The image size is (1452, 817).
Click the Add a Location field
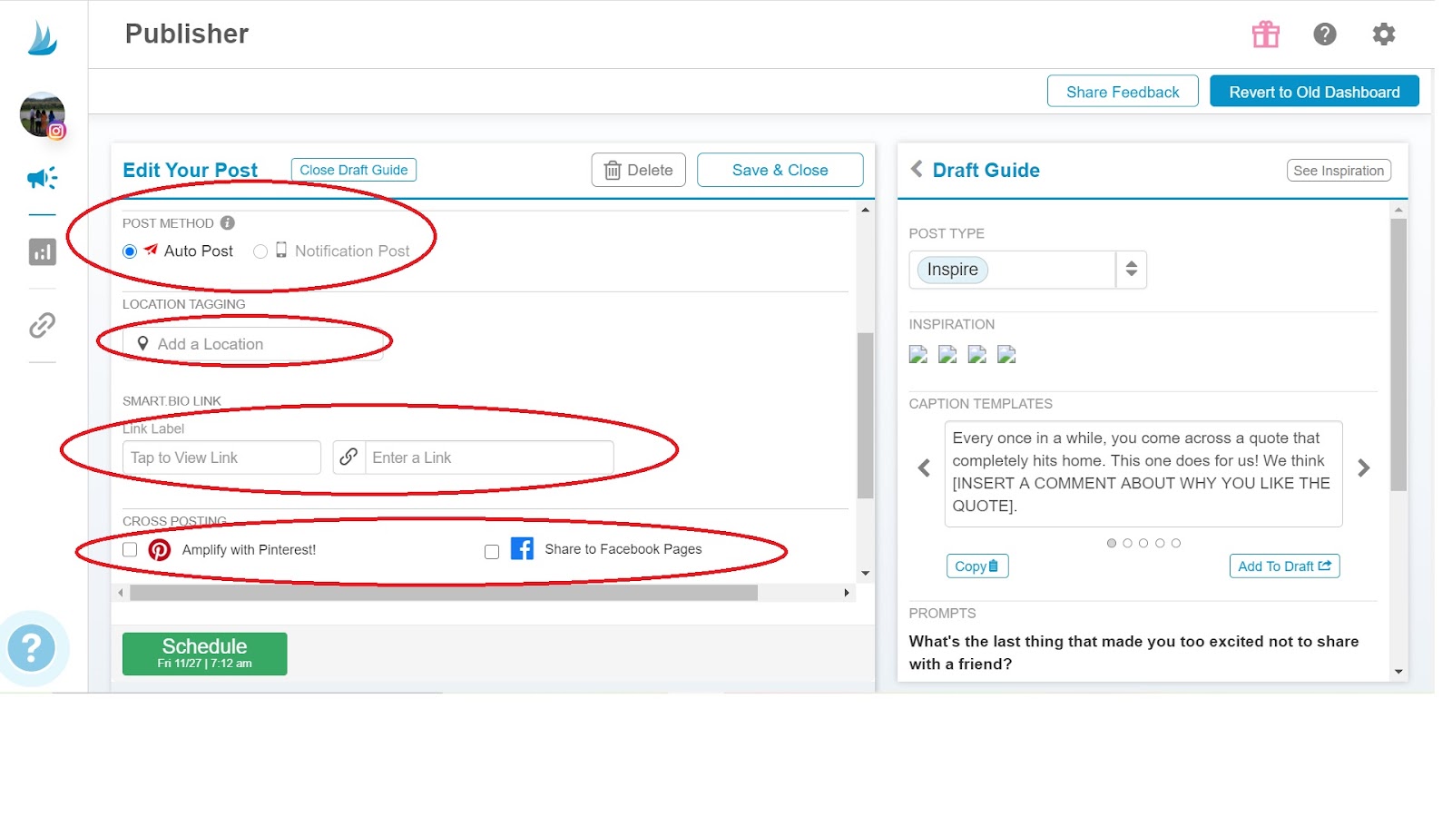click(x=253, y=344)
